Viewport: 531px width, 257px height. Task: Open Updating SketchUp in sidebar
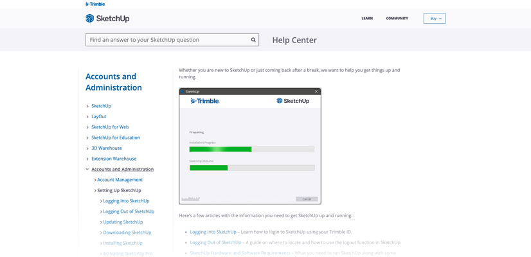coord(123,222)
